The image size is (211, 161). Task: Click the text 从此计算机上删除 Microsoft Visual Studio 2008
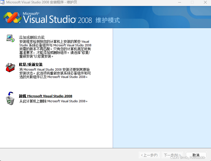(x=53, y=101)
